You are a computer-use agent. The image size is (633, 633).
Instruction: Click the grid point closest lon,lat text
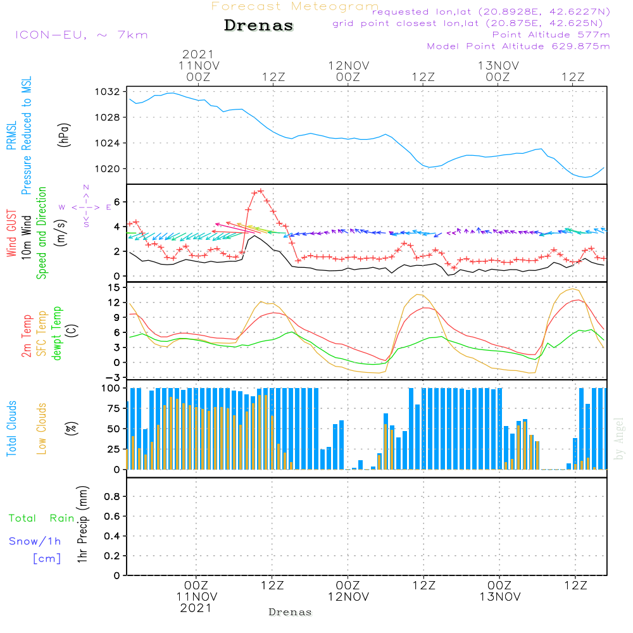point(468,23)
